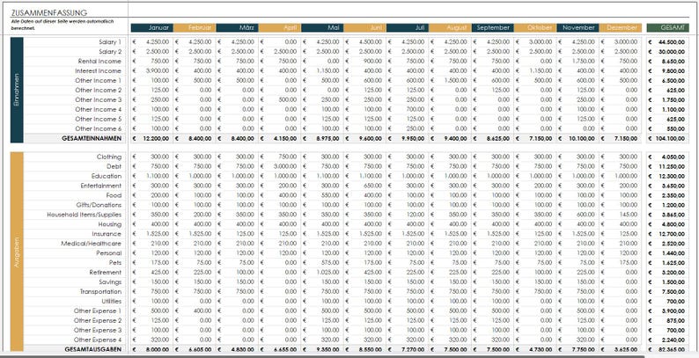Select the Education row label
The image size is (699, 358).
pos(107,176)
